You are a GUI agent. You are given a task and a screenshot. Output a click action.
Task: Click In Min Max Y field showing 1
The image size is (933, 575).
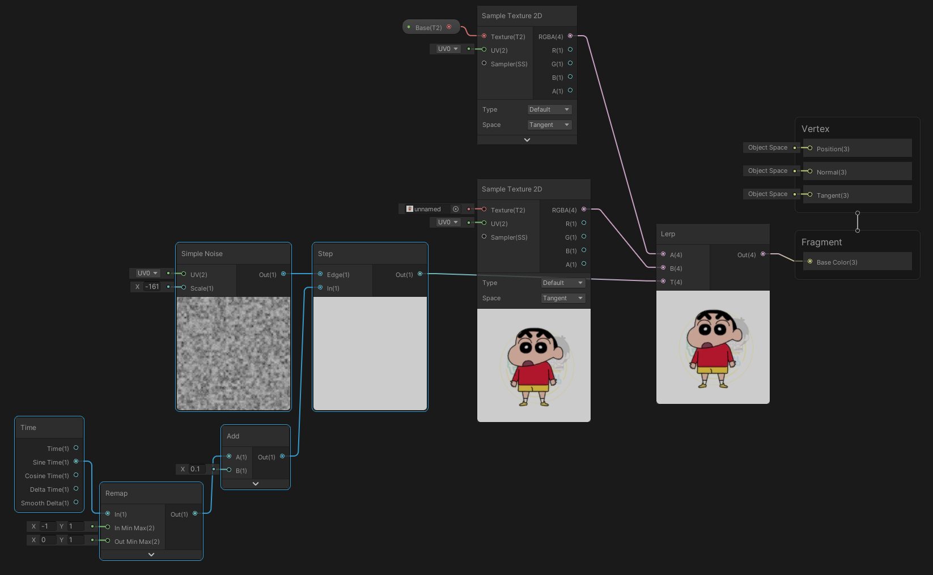(75, 526)
